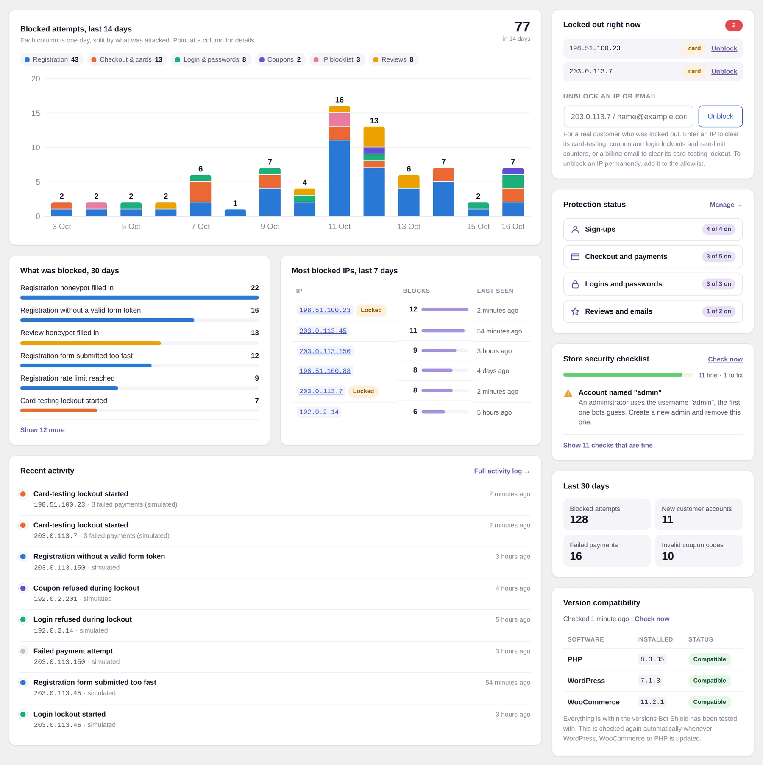Click the 11 Oct bar column

click(339, 161)
